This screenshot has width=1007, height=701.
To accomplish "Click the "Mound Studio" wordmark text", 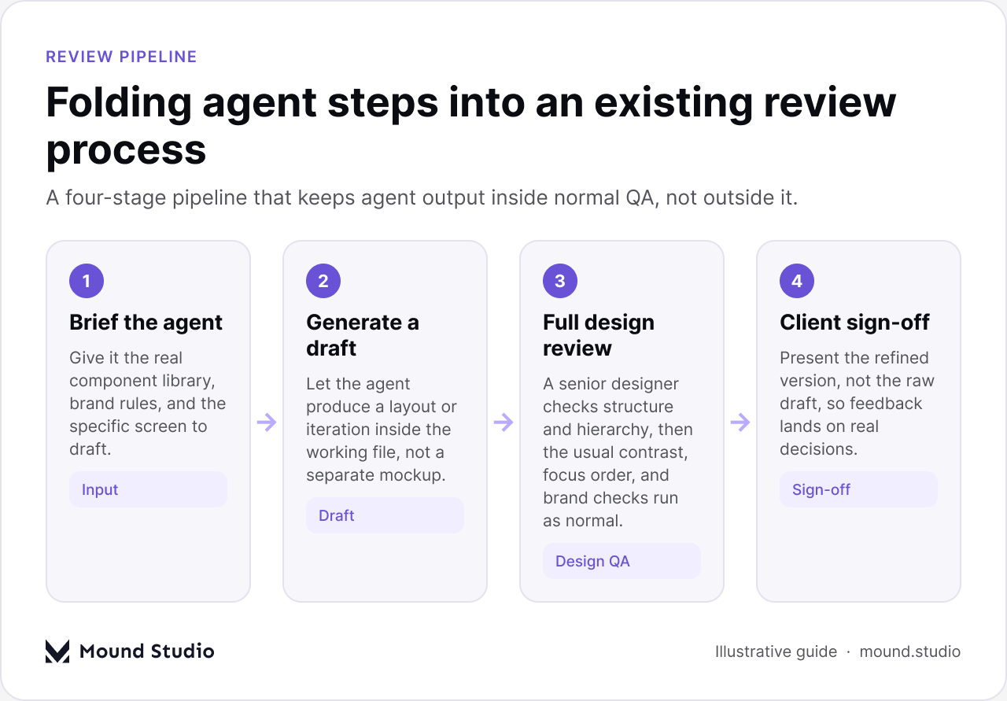I will (x=147, y=651).
